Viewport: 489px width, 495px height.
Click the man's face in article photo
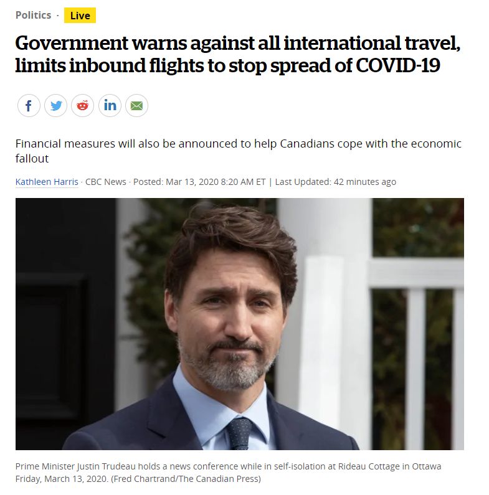pyautogui.click(x=229, y=316)
